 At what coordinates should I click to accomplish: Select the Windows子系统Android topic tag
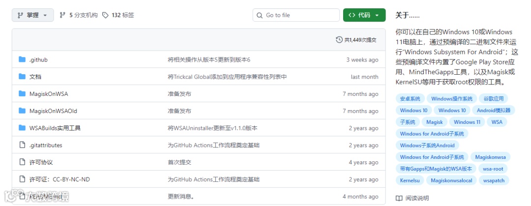pyautogui.click(x=427, y=146)
